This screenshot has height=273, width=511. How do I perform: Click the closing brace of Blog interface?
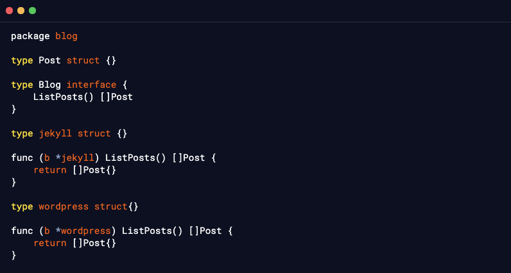13,109
